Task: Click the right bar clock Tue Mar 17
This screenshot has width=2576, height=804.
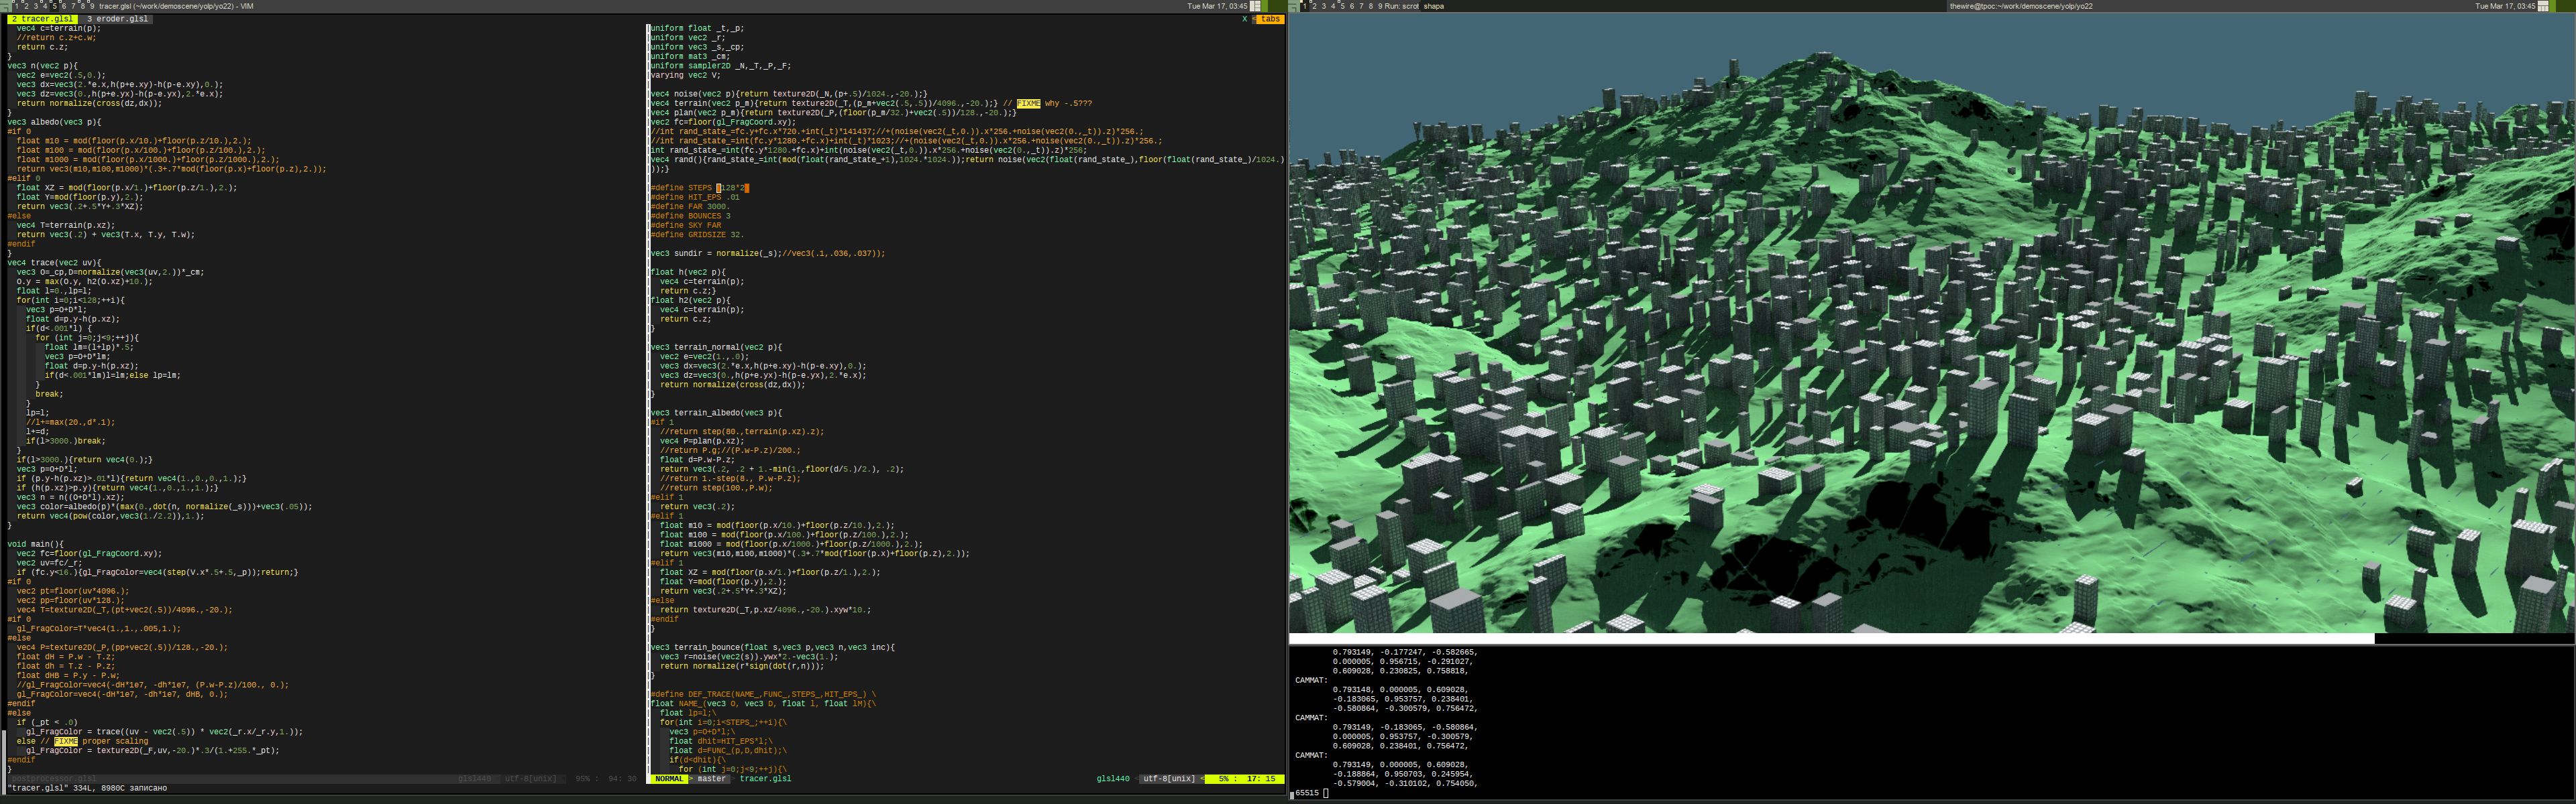Action: (2505, 6)
